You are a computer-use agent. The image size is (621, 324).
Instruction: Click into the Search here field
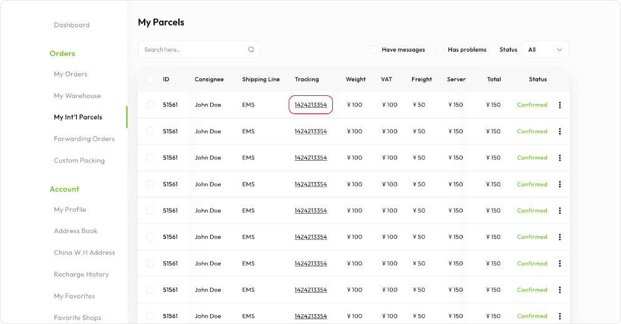point(193,50)
